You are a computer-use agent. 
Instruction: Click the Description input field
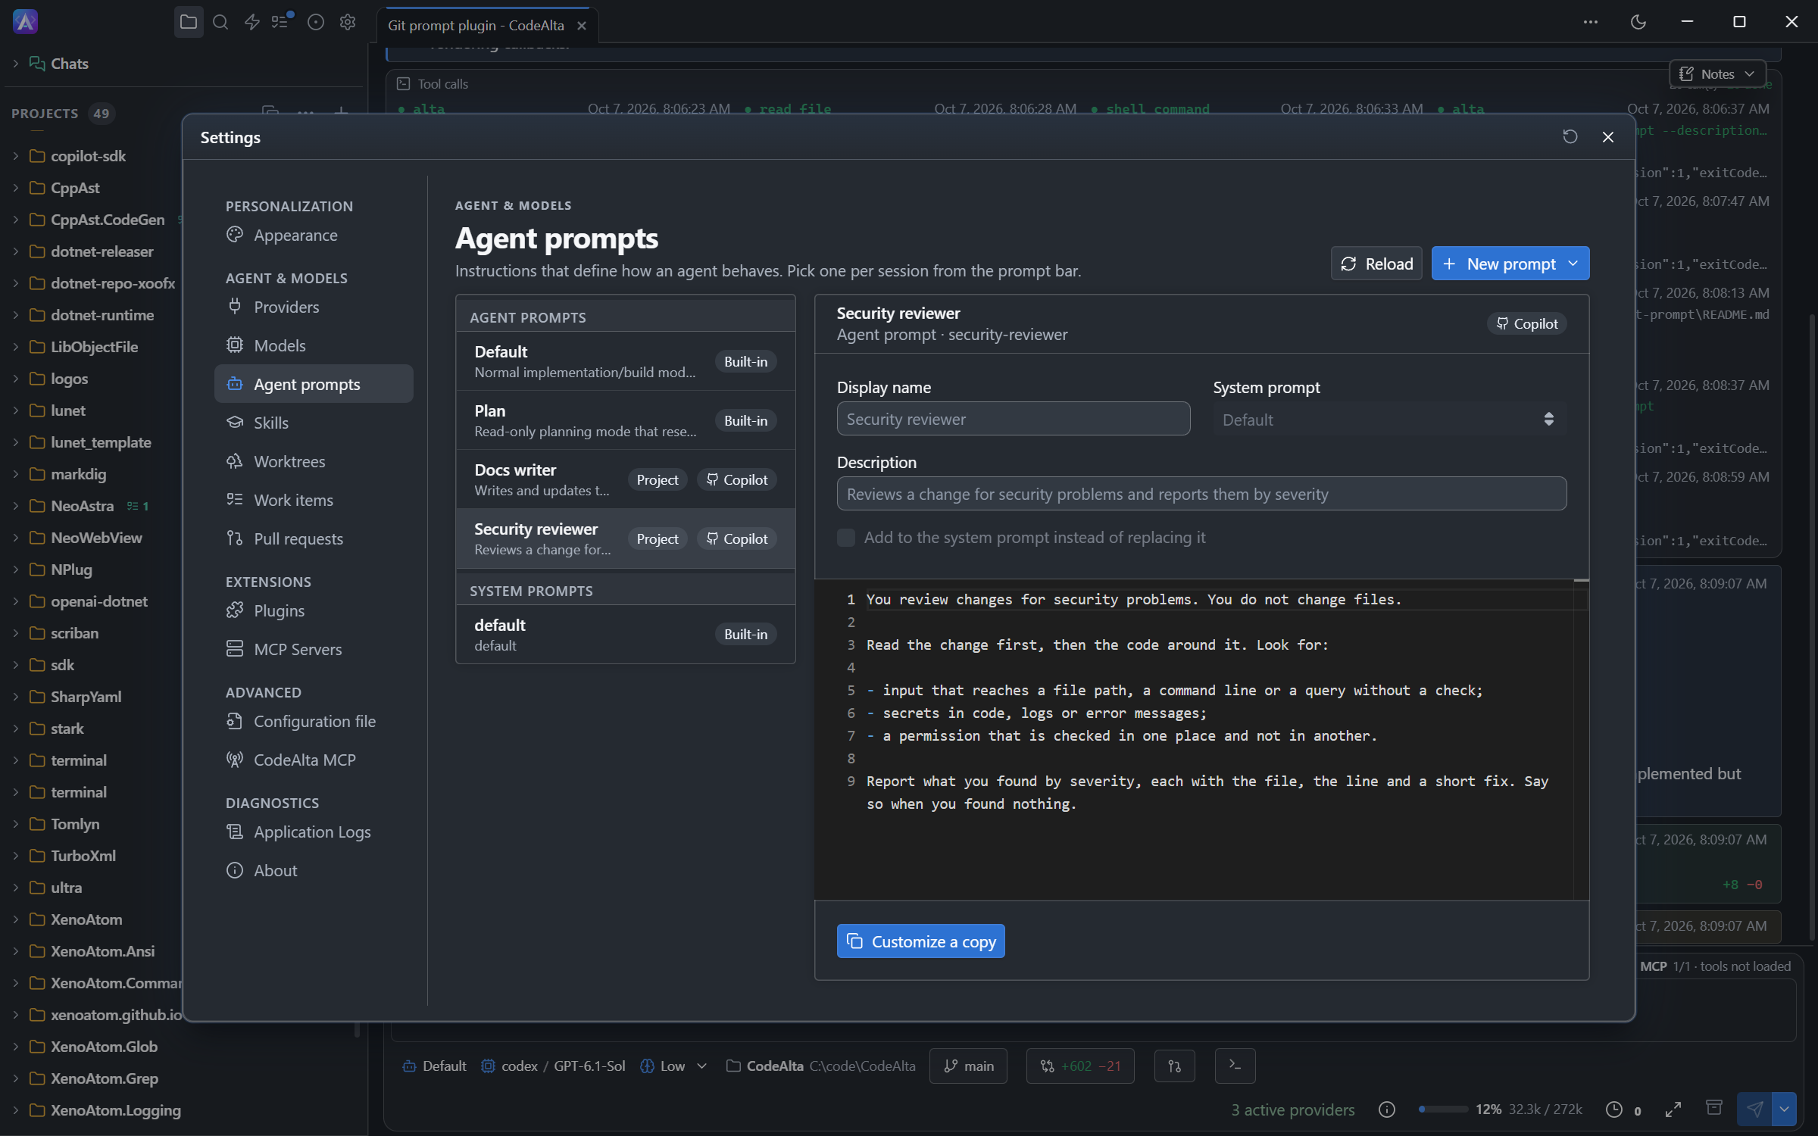1201,494
